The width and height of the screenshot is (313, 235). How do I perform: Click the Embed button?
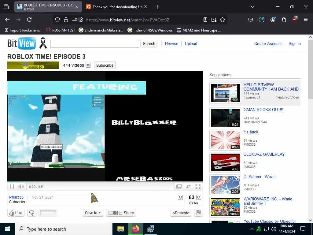[181, 213]
